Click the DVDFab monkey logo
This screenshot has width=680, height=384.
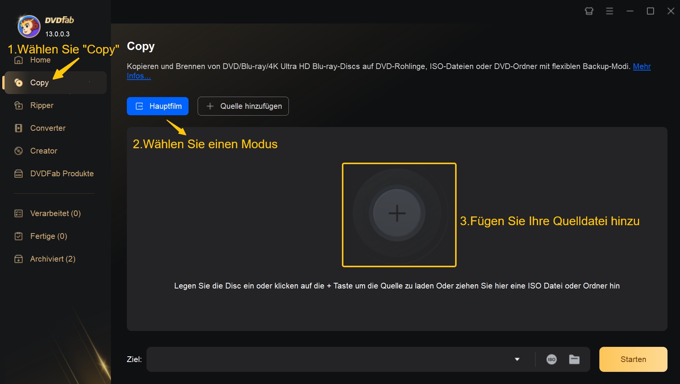click(x=29, y=26)
